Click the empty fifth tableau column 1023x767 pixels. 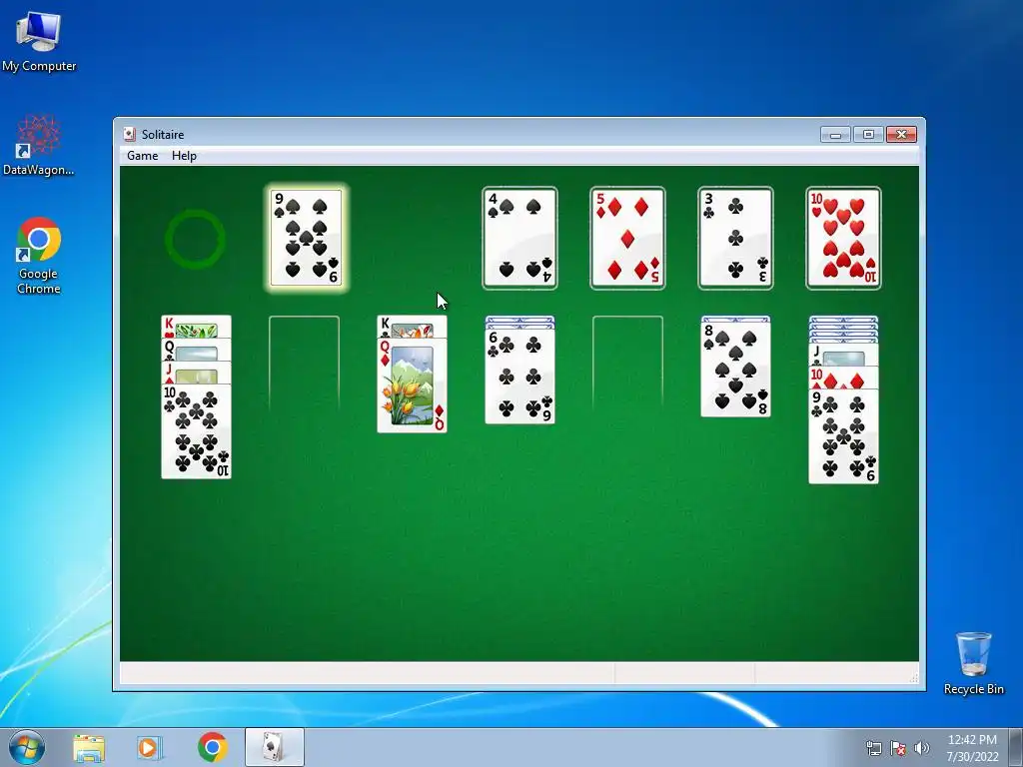[627, 364]
